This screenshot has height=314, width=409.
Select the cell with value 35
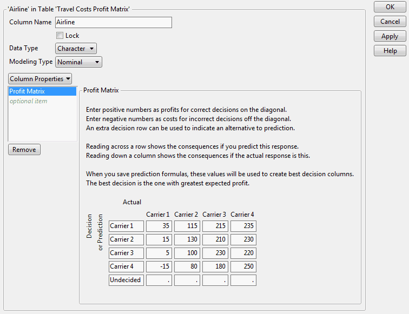159,226
